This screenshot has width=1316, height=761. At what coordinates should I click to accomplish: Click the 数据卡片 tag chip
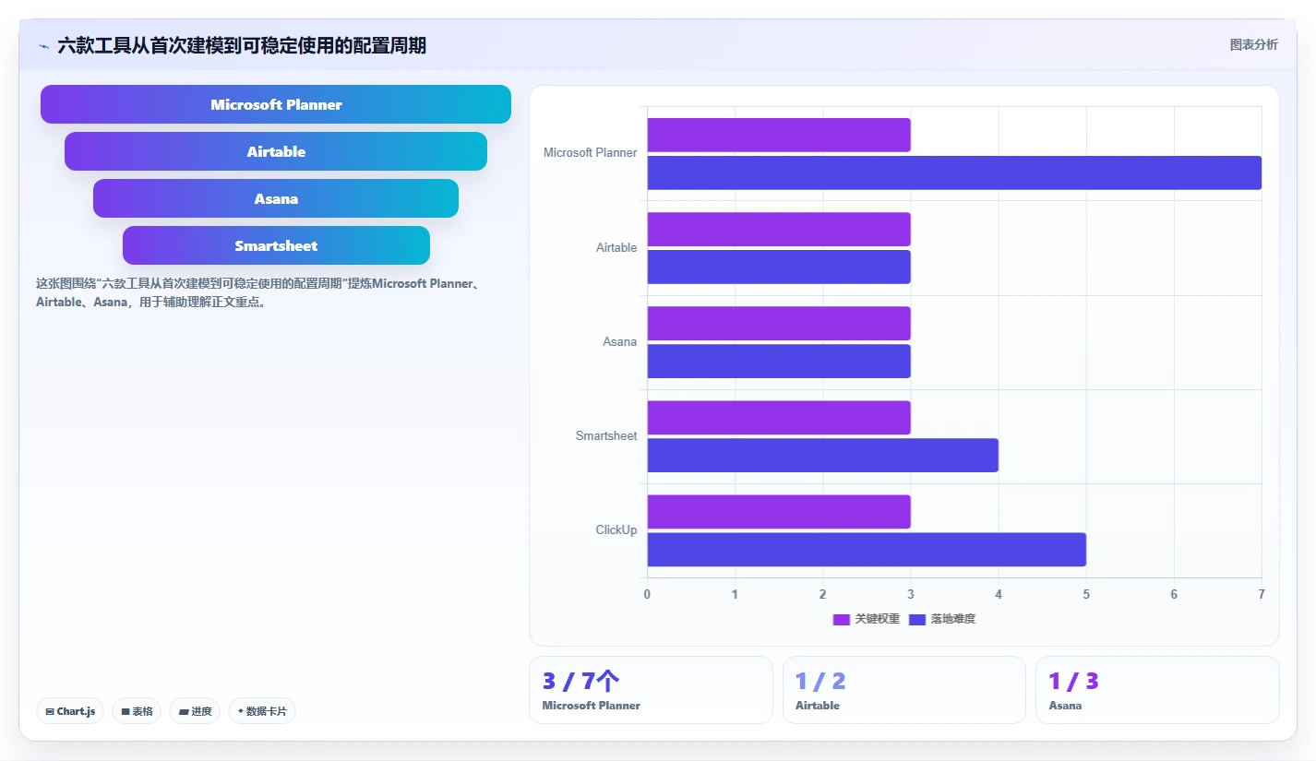coord(262,711)
